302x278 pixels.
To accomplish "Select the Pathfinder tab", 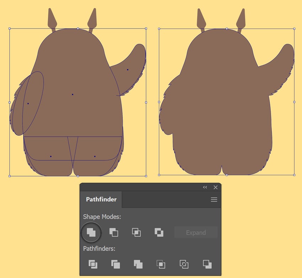I will [x=101, y=200].
